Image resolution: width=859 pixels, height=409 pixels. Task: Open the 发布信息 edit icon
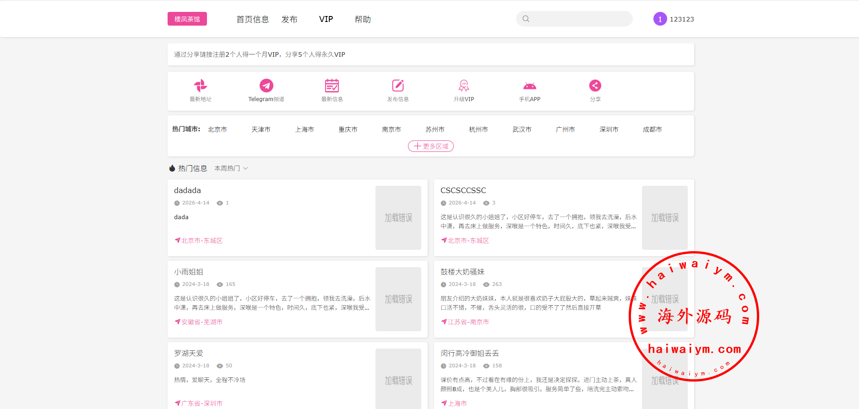[x=398, y=86]
